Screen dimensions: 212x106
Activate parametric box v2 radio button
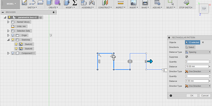tap(40, 17)
